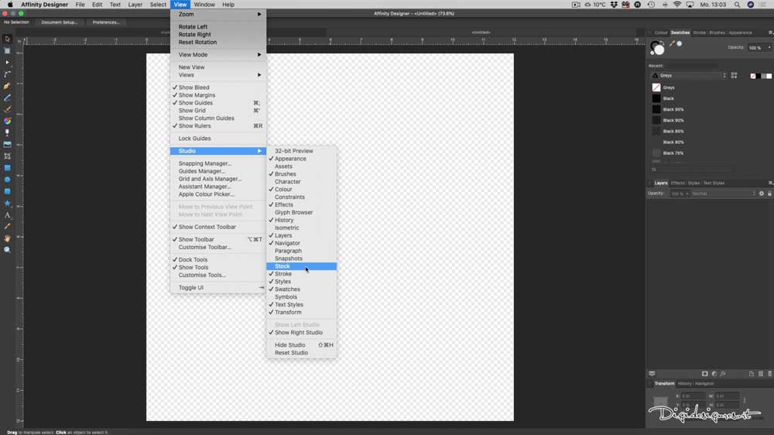Choose the Colour Picker tool
The width and height of the screenshot is (774, 435).
(x=8, y=227)
